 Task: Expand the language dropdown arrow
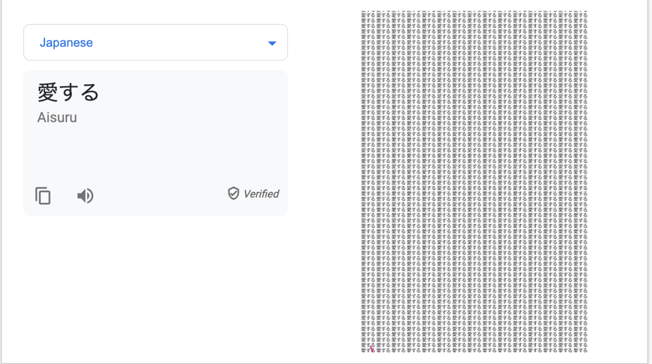pyautogui.click(x=272, y=43)
